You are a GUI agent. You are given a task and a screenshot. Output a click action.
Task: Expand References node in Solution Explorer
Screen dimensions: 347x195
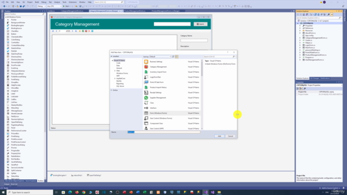coord(300,28)
